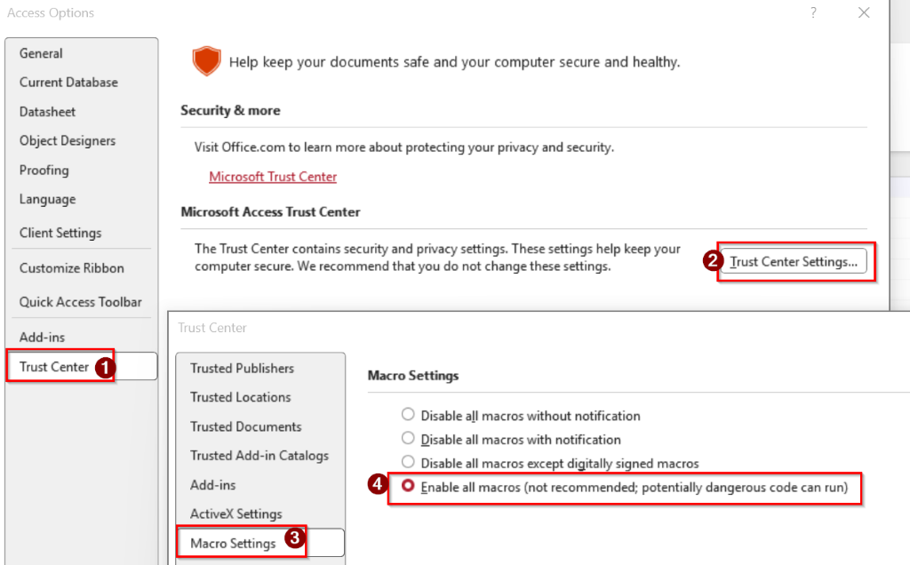Open Trust Center Settings
Screen dimensions: 910x565
coord(794,260)
